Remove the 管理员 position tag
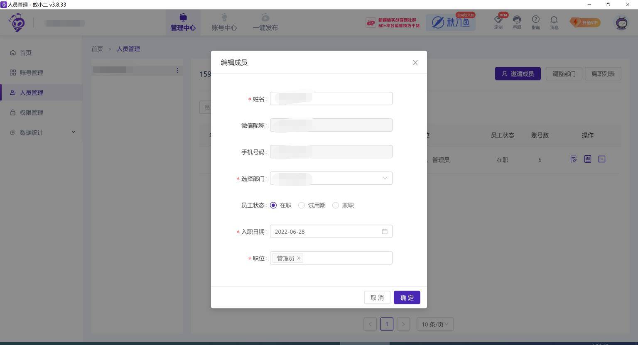 point(299,258)
